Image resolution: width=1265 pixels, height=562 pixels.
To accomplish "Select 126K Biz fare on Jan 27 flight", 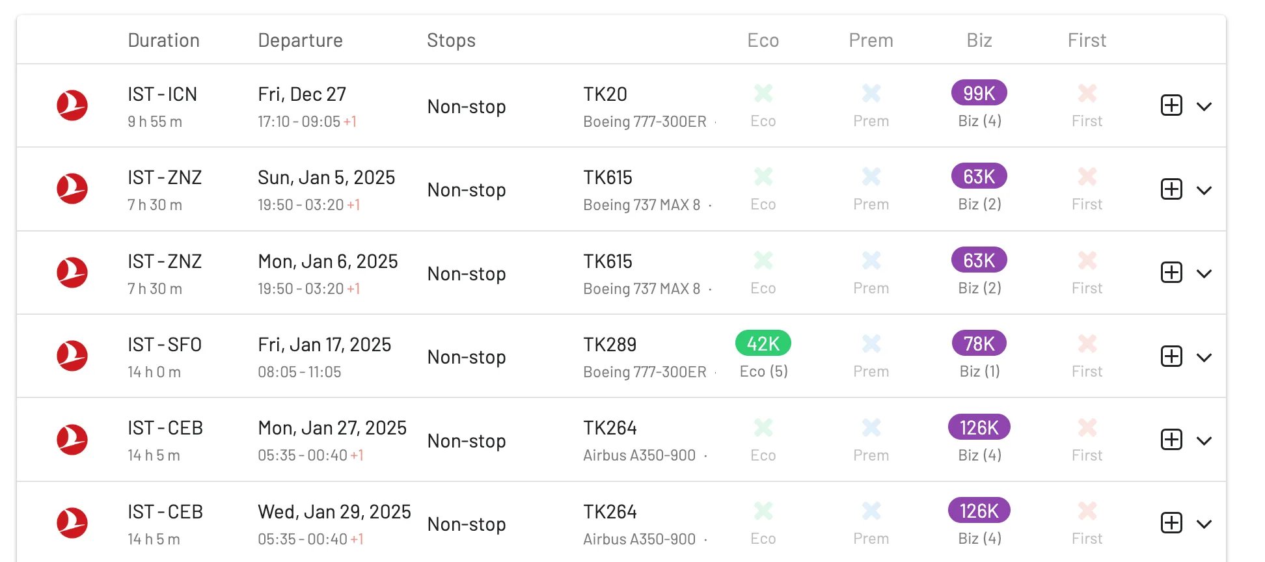I will [x=979, y=427].
